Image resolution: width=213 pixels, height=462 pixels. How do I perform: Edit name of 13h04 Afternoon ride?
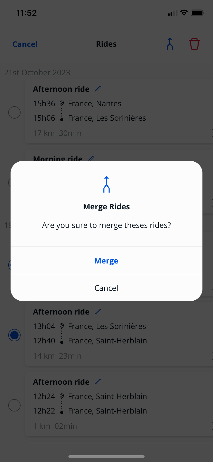[x=98, y=312]
